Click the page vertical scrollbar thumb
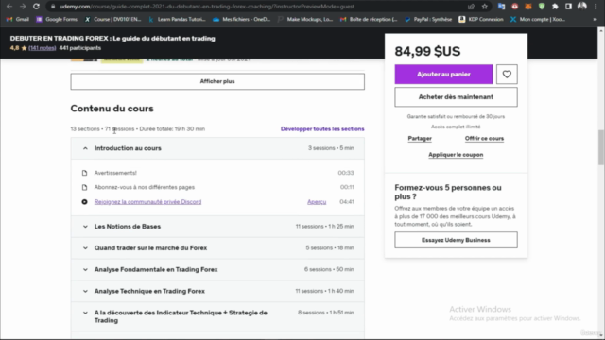The width and height of the screenshot is (605, 340). click(601, 147)
